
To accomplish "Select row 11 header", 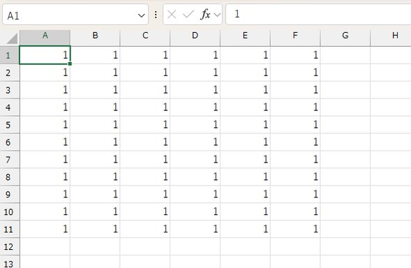I will click(10, 229).
